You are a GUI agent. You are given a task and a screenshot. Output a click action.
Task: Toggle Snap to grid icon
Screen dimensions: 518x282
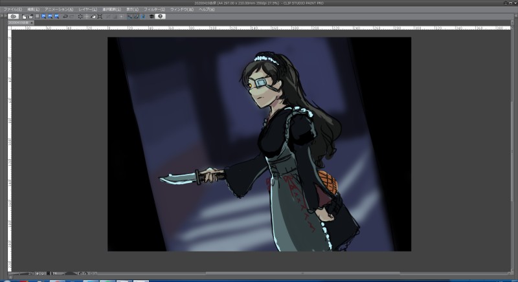143,16
